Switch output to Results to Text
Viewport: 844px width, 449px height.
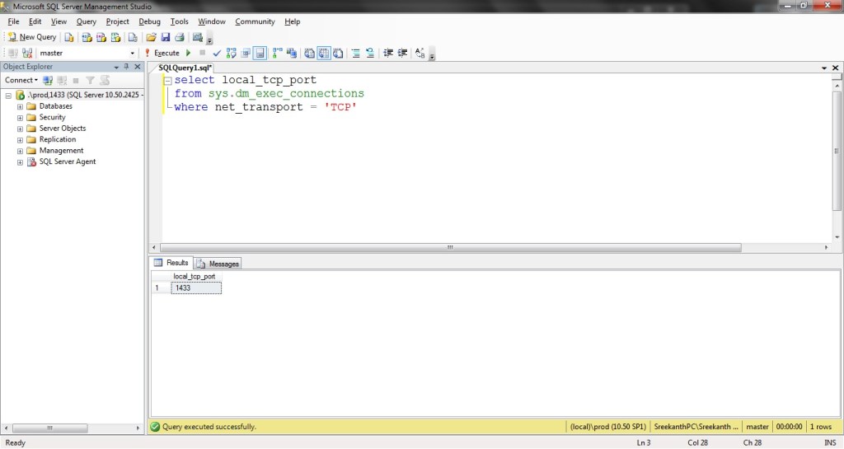(x=309, y=53)
